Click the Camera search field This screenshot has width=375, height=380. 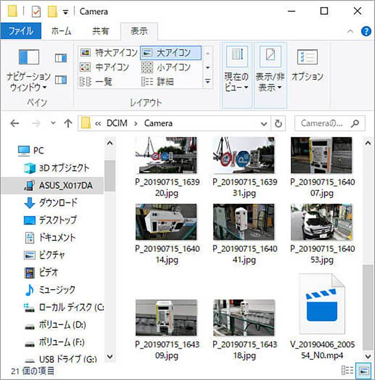coord(330,124)
